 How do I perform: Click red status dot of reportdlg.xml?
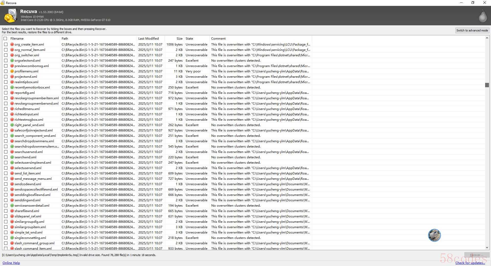click(12, 93)
